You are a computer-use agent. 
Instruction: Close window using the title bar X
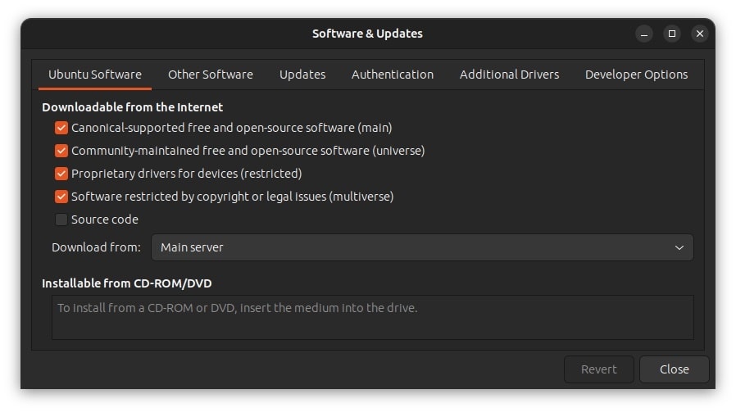tap(699, 34)
